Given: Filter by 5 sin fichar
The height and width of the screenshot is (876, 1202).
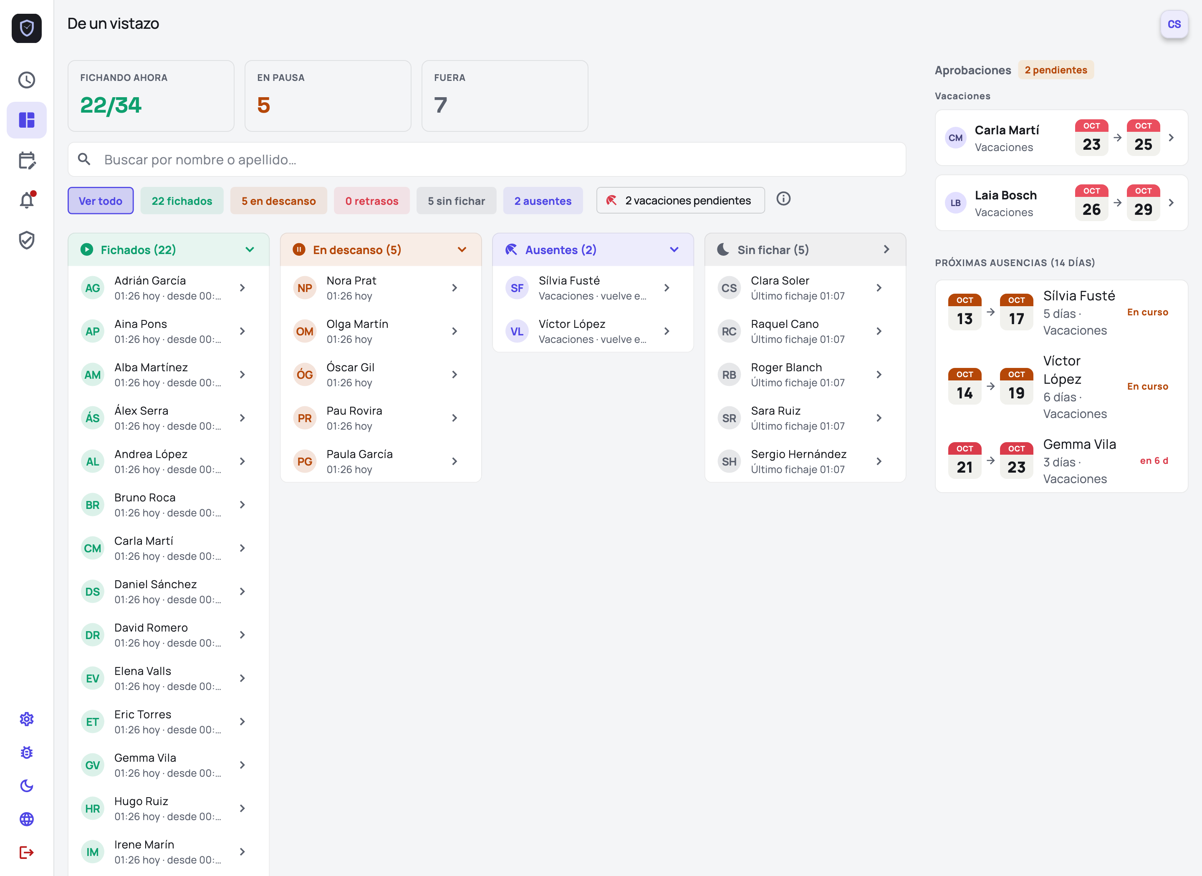Looking at the screenshot, I should coord(456,201).
